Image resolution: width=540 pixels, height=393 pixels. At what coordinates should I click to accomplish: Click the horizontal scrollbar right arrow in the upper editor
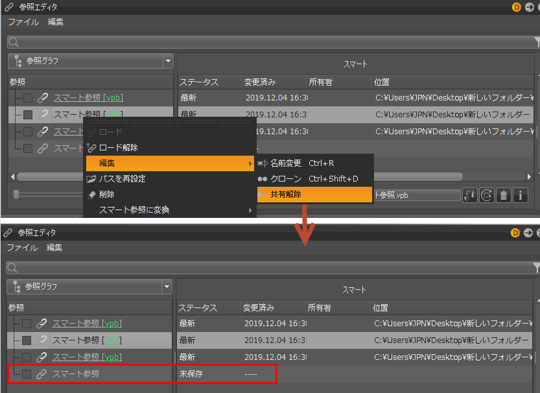530,176
